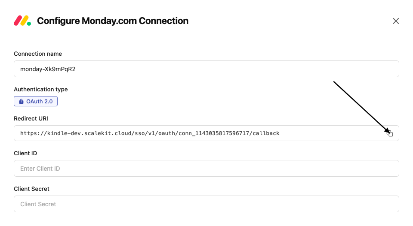Focus the Connection name input field
The width and height of the screenshot is (413, 226).
click(206, 69)
